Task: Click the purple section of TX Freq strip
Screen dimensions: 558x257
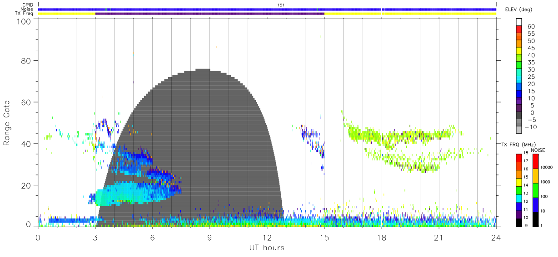Action: [210, 14]
